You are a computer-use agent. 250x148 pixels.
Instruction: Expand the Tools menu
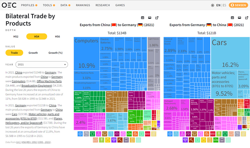click(49, 5)
